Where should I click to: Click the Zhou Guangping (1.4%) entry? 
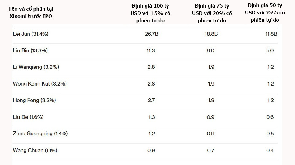point(40,134)
